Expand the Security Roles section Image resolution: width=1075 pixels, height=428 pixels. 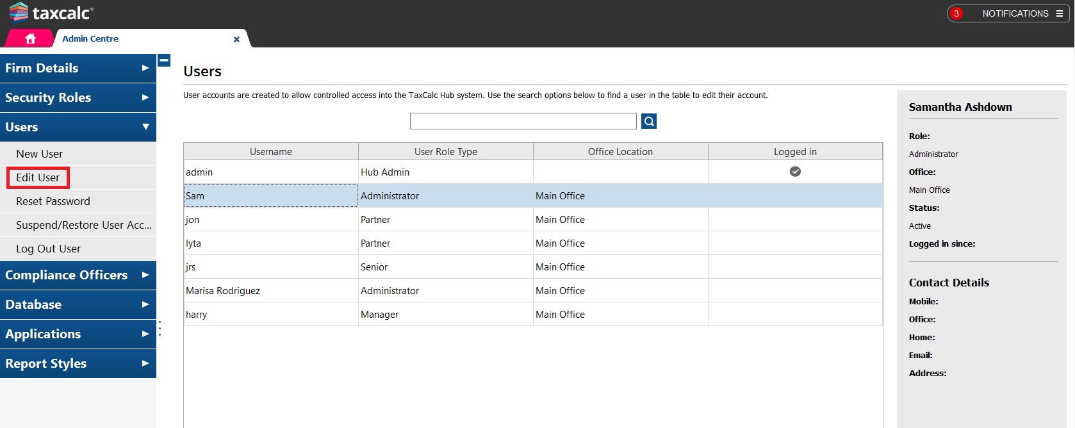[78, 97]
